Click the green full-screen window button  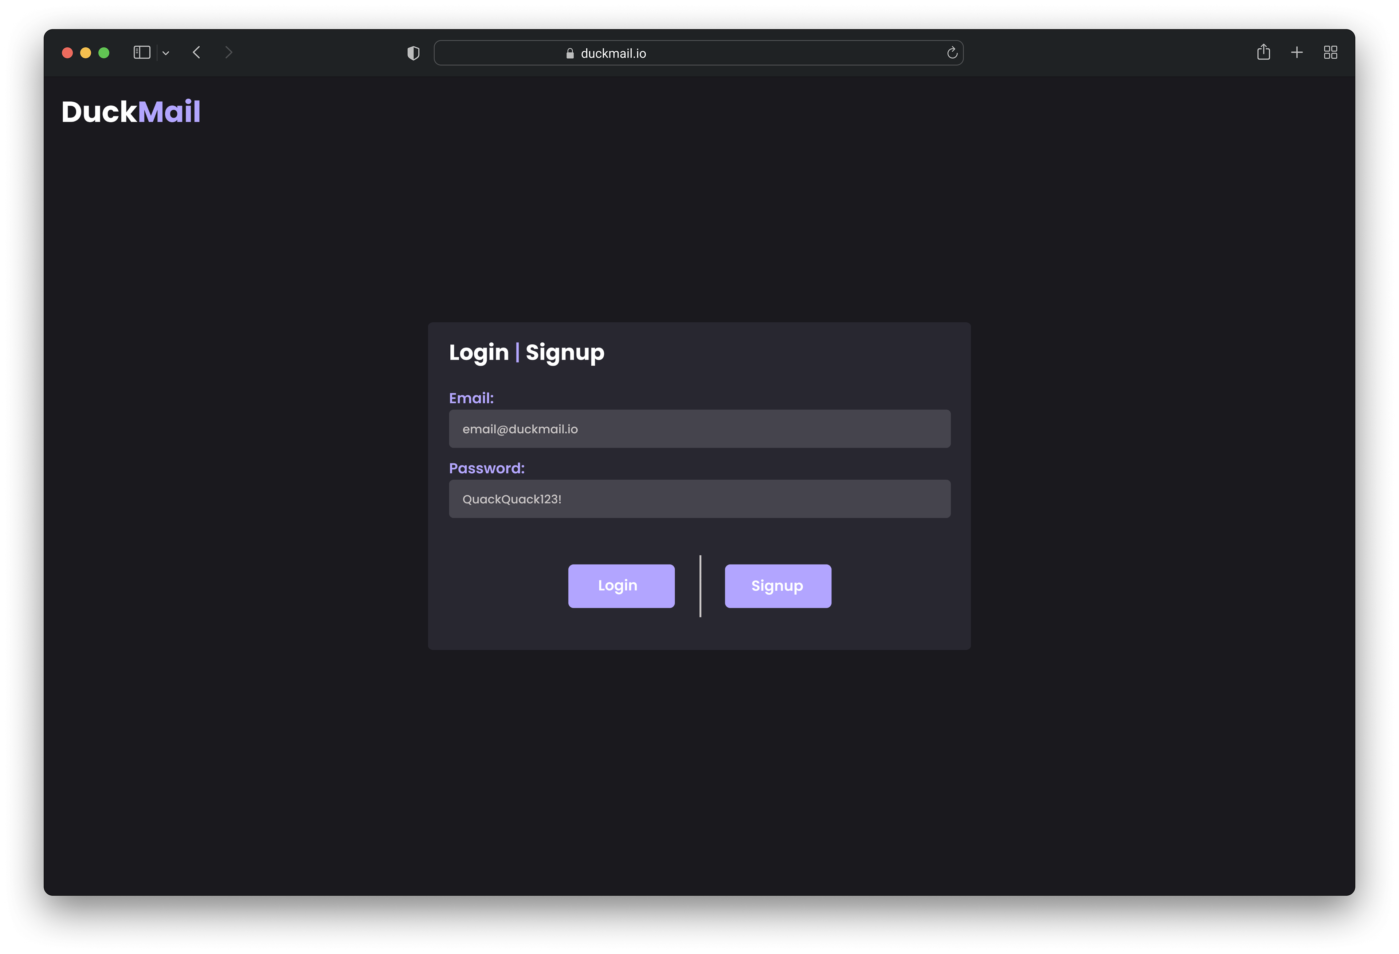click(103, 53)
